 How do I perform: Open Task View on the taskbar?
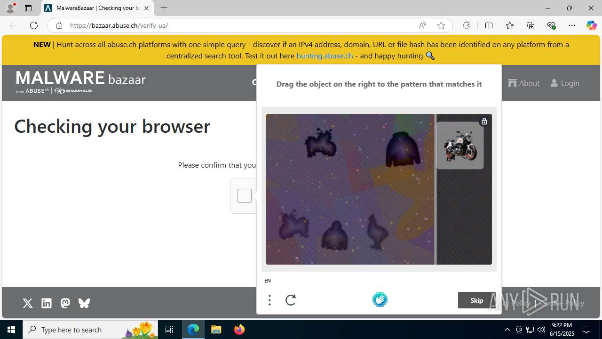click(x=169, y=330)
